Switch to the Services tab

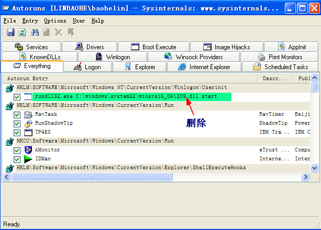point(31,47)
